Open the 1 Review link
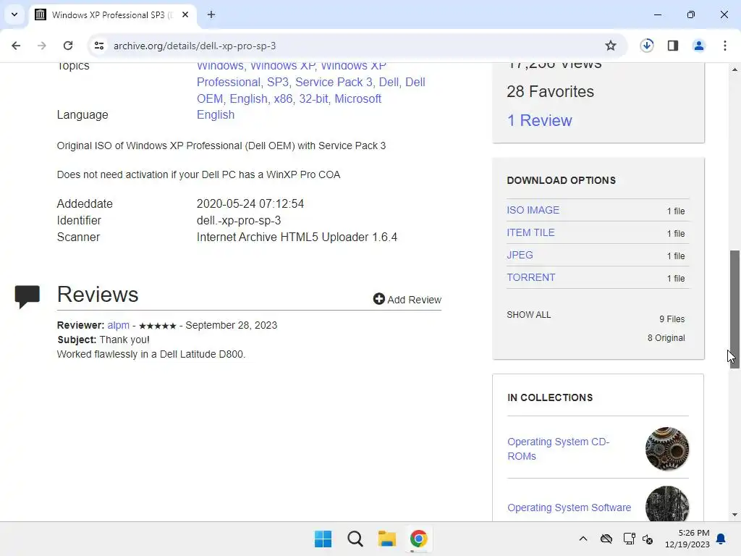The height and width of the screenshot is (556, 741). click(x=539, y=121)
